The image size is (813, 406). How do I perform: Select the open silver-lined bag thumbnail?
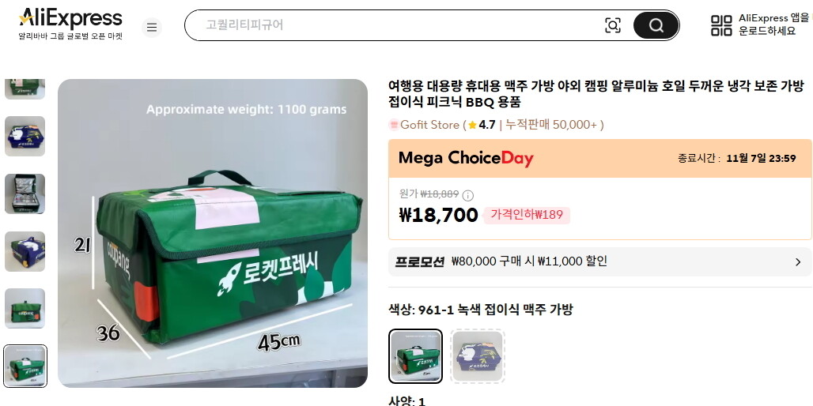(25, 194)
